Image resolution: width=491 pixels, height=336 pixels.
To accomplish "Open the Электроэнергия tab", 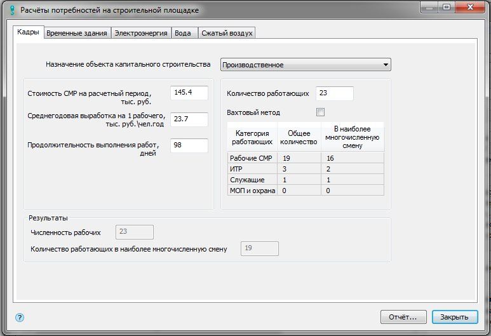I will pos(141,34).
